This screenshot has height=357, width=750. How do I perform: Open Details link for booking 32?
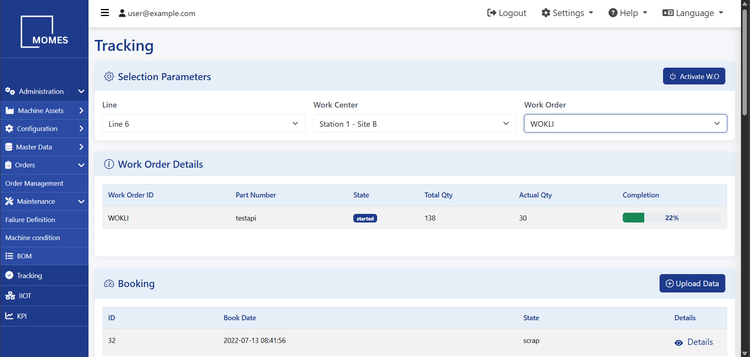(694, 342)
